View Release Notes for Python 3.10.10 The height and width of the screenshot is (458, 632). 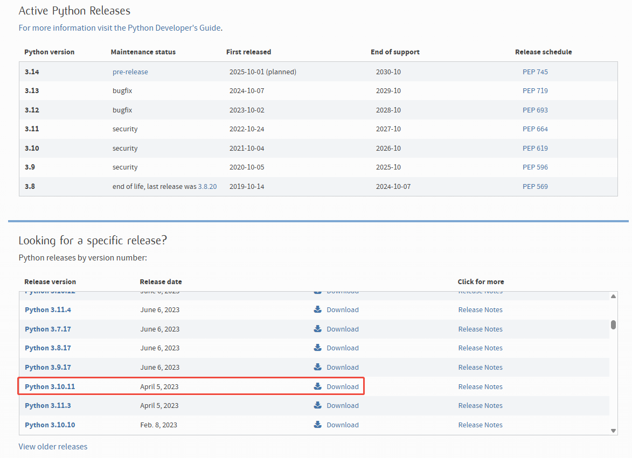(x=481, y=425)
